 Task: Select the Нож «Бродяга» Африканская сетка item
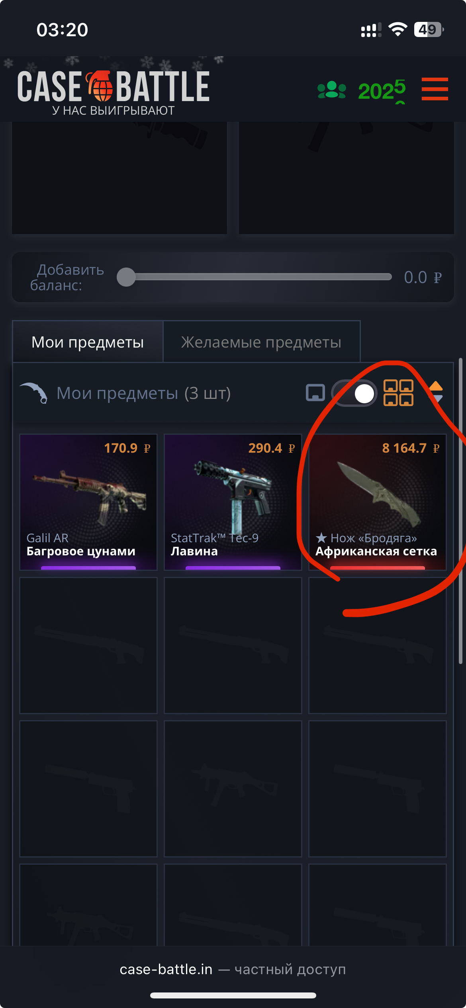tap(378, 502)
